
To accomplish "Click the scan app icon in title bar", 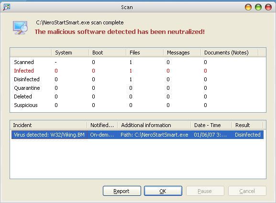I will point(7,7).
